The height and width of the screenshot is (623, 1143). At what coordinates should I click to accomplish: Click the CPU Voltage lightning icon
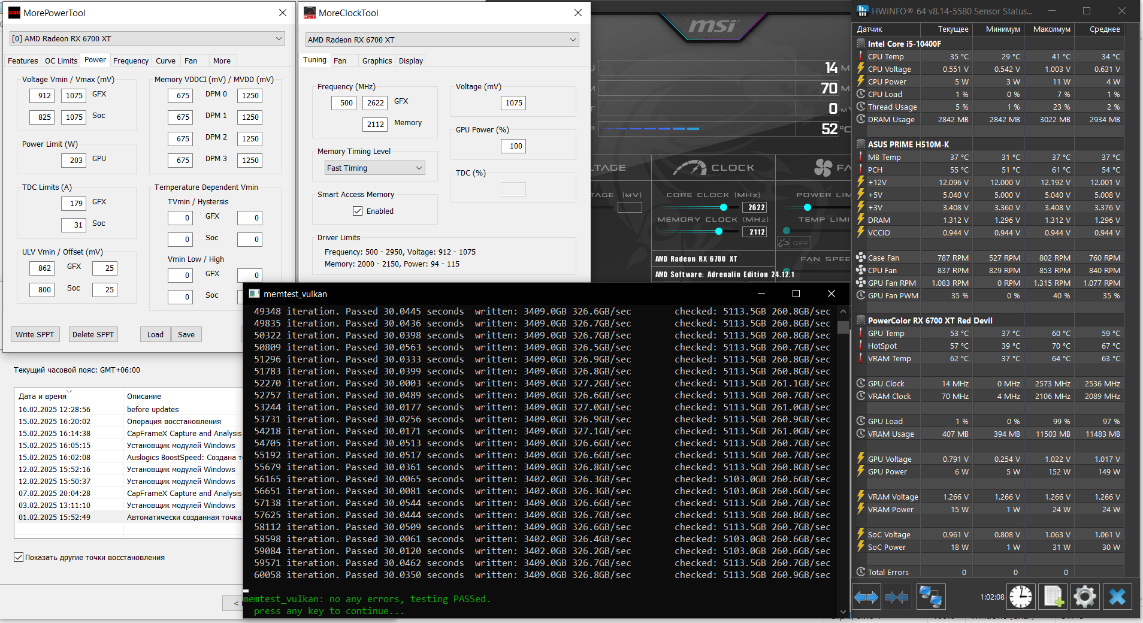point(861,69)
